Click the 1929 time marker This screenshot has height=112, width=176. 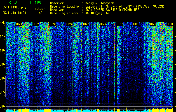(x=153, y=24)
